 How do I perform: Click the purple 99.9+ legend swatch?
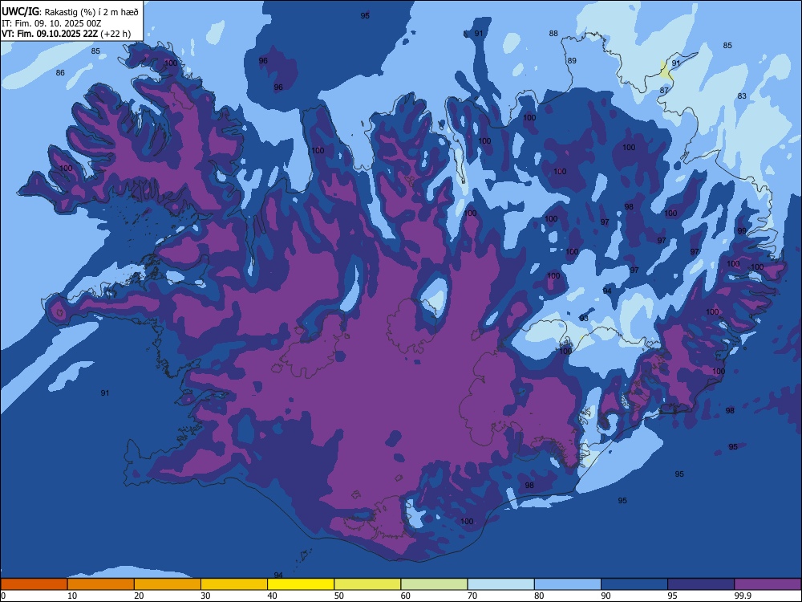click(768, 584)
